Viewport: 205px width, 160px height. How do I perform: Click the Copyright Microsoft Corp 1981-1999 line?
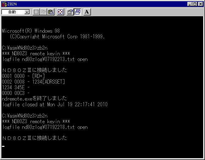[57, 36]
